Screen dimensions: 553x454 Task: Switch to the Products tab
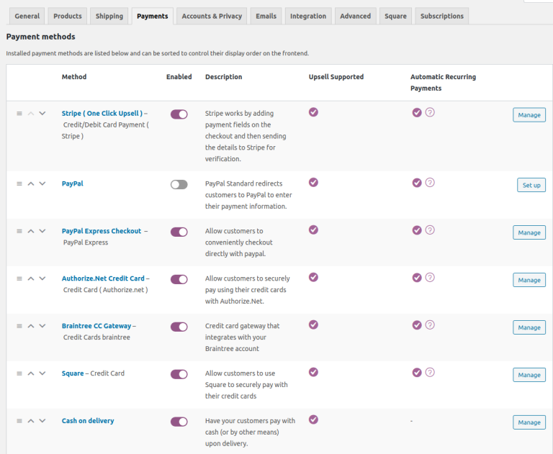pyautogui.click(x=68, y=17)
